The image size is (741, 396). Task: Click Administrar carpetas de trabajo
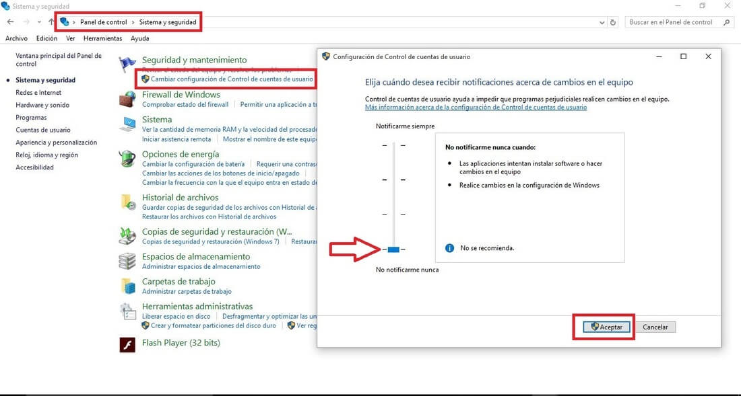(x=187, y=291)
